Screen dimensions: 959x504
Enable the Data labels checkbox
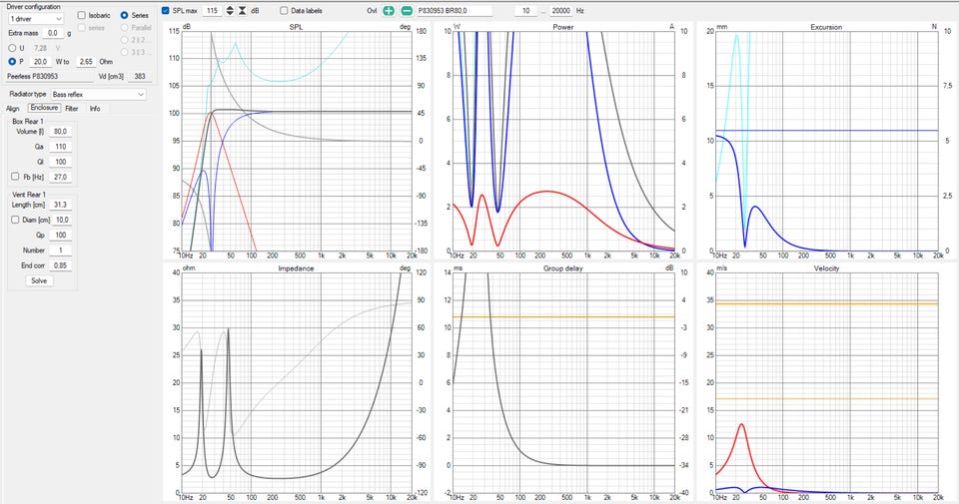[x=285, y=10]
